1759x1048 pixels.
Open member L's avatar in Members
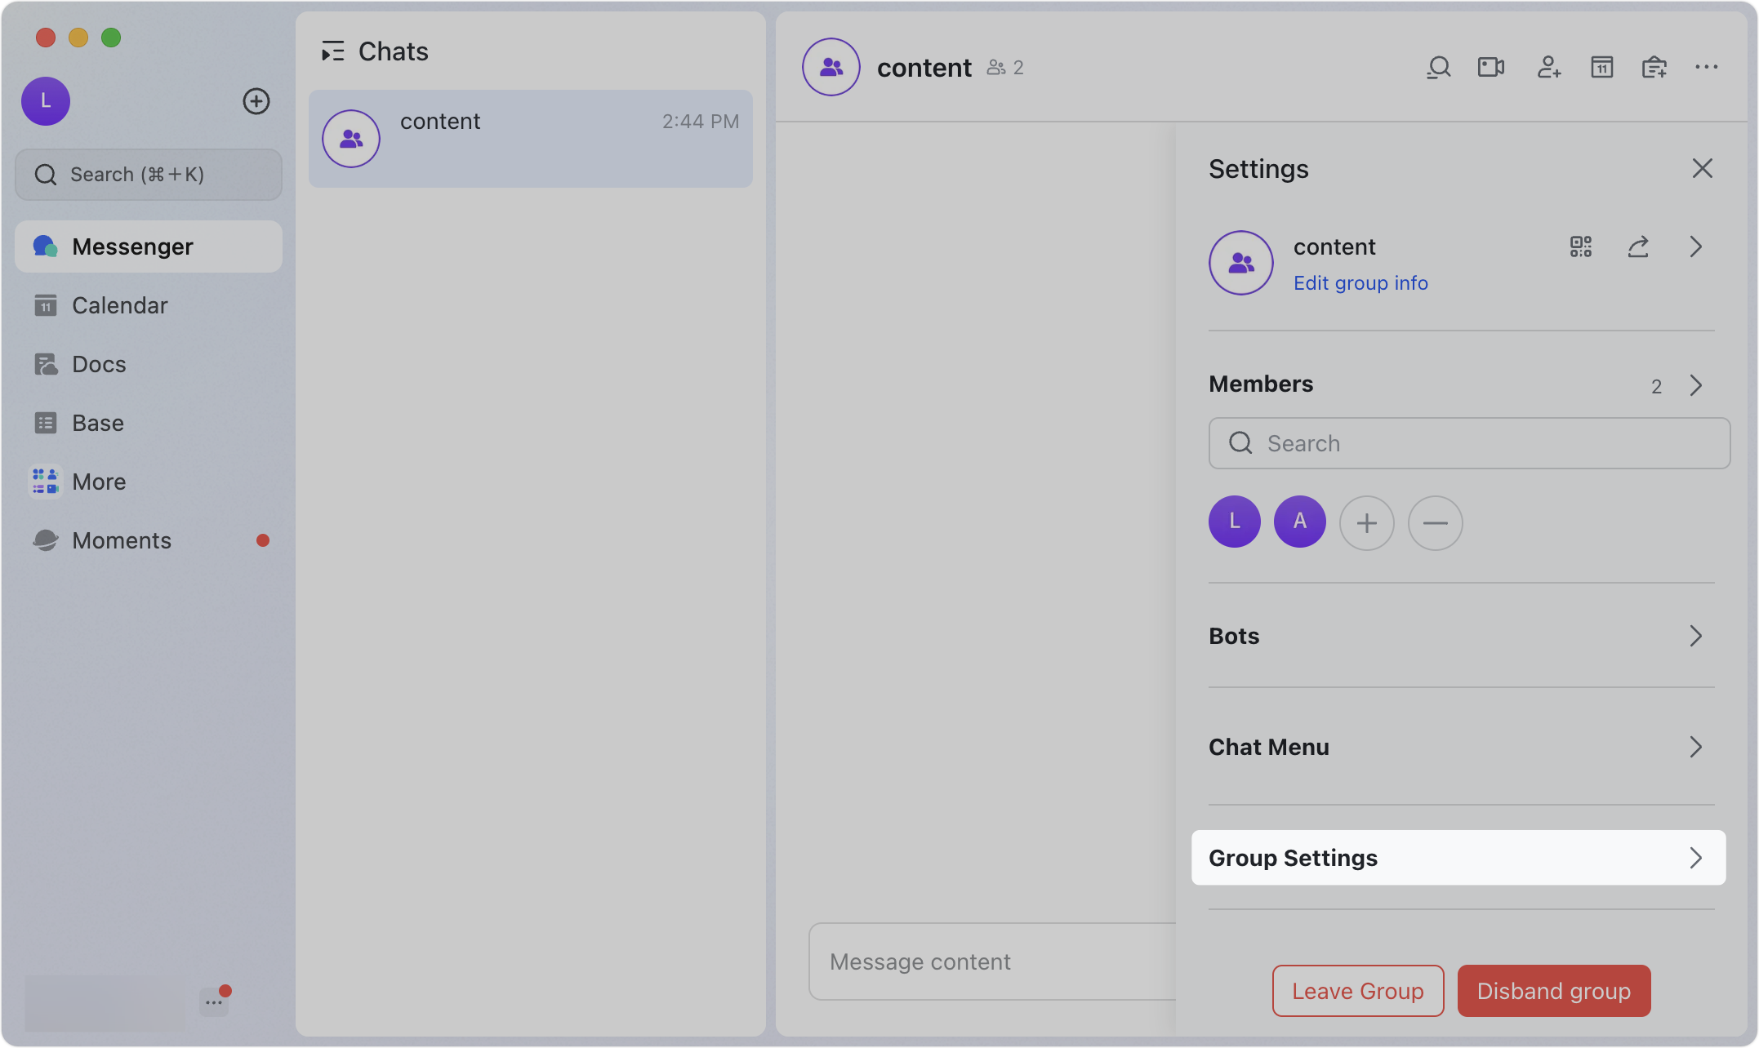(1234, 522)
